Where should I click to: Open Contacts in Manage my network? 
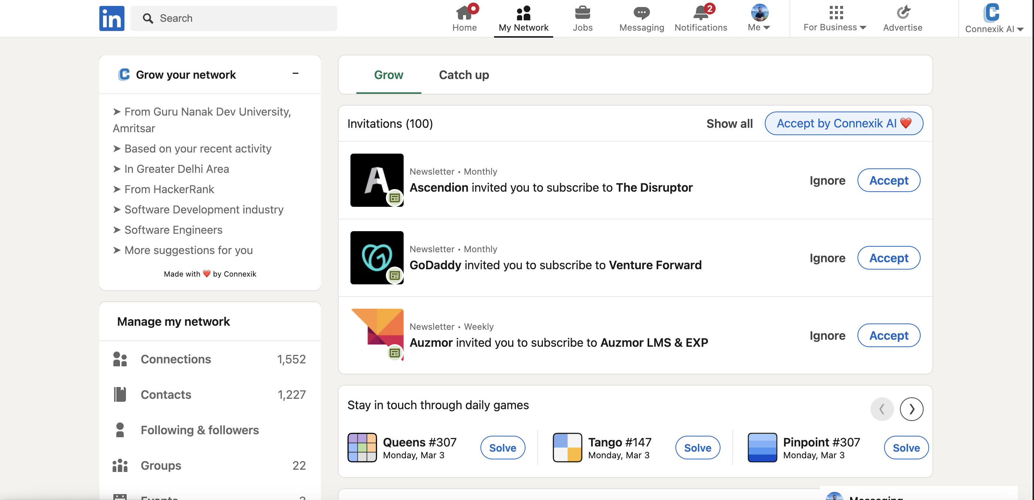[210, 394]
